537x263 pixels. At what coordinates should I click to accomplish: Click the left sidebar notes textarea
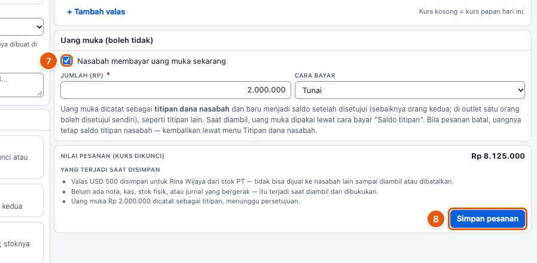(x=22, y=85)
